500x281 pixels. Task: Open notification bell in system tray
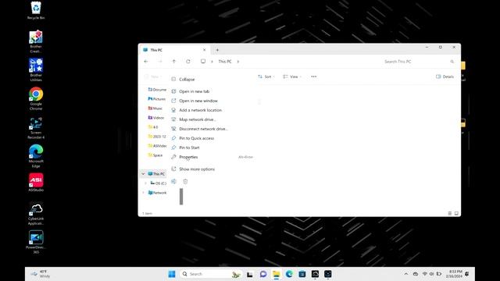pos(467,274)
